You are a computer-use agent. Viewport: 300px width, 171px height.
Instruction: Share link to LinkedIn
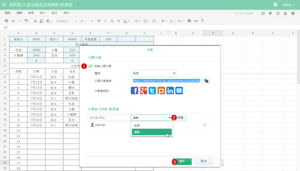click(x=170, y=91)
